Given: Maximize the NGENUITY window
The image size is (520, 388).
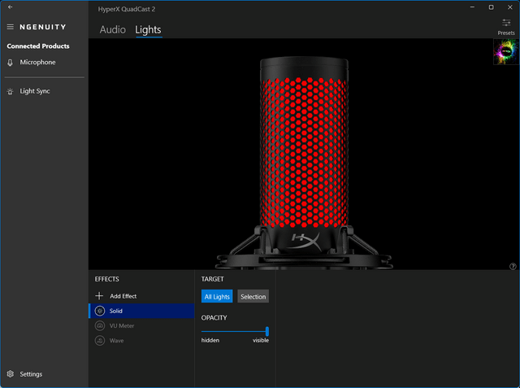Looking at the screenshot, I should (491, 7).
